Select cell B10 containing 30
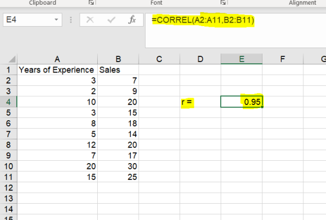 point(118,166)
